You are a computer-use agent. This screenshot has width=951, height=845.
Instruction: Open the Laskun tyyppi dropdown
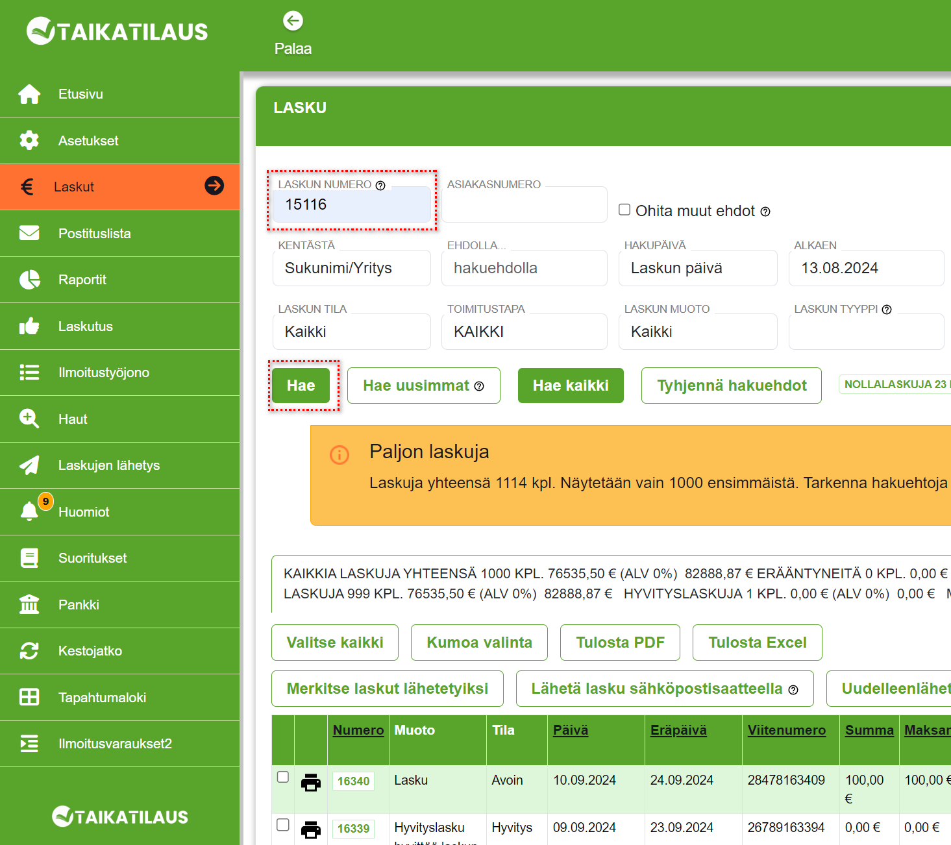pyautogui.click(x=867, y=332)
